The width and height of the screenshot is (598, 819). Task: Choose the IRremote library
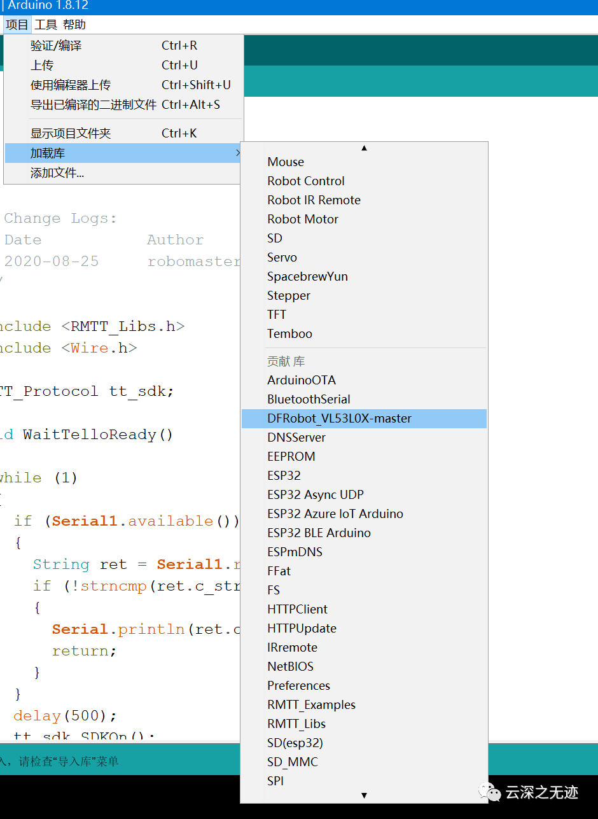[x=292, y=647]
